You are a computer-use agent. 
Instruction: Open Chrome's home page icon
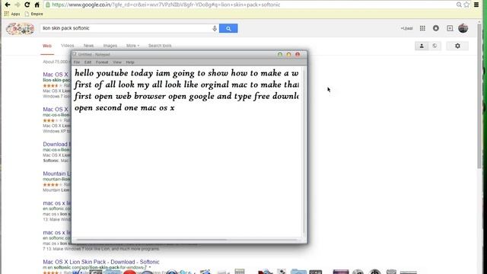pyautogui.click(x=37, y=5)
